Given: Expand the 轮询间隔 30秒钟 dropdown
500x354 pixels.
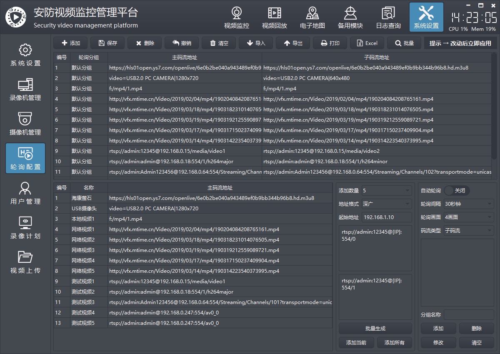Looking at the screenshot, I should (x=468, y=204).
